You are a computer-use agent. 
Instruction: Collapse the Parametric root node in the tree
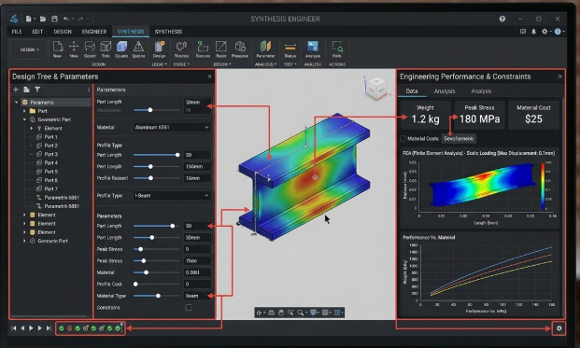pos(16,103)
